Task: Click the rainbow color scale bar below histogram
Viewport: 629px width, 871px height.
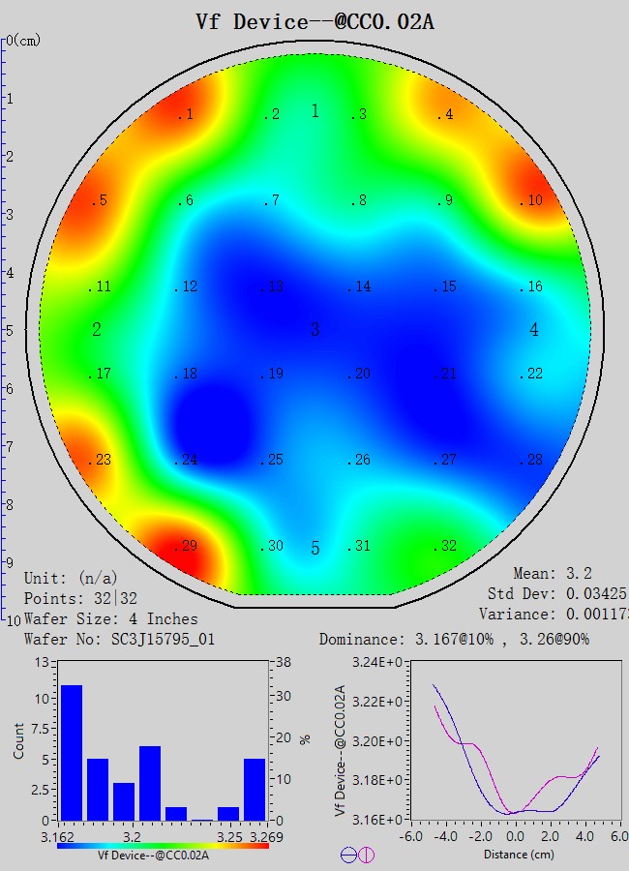Action: 163,846
